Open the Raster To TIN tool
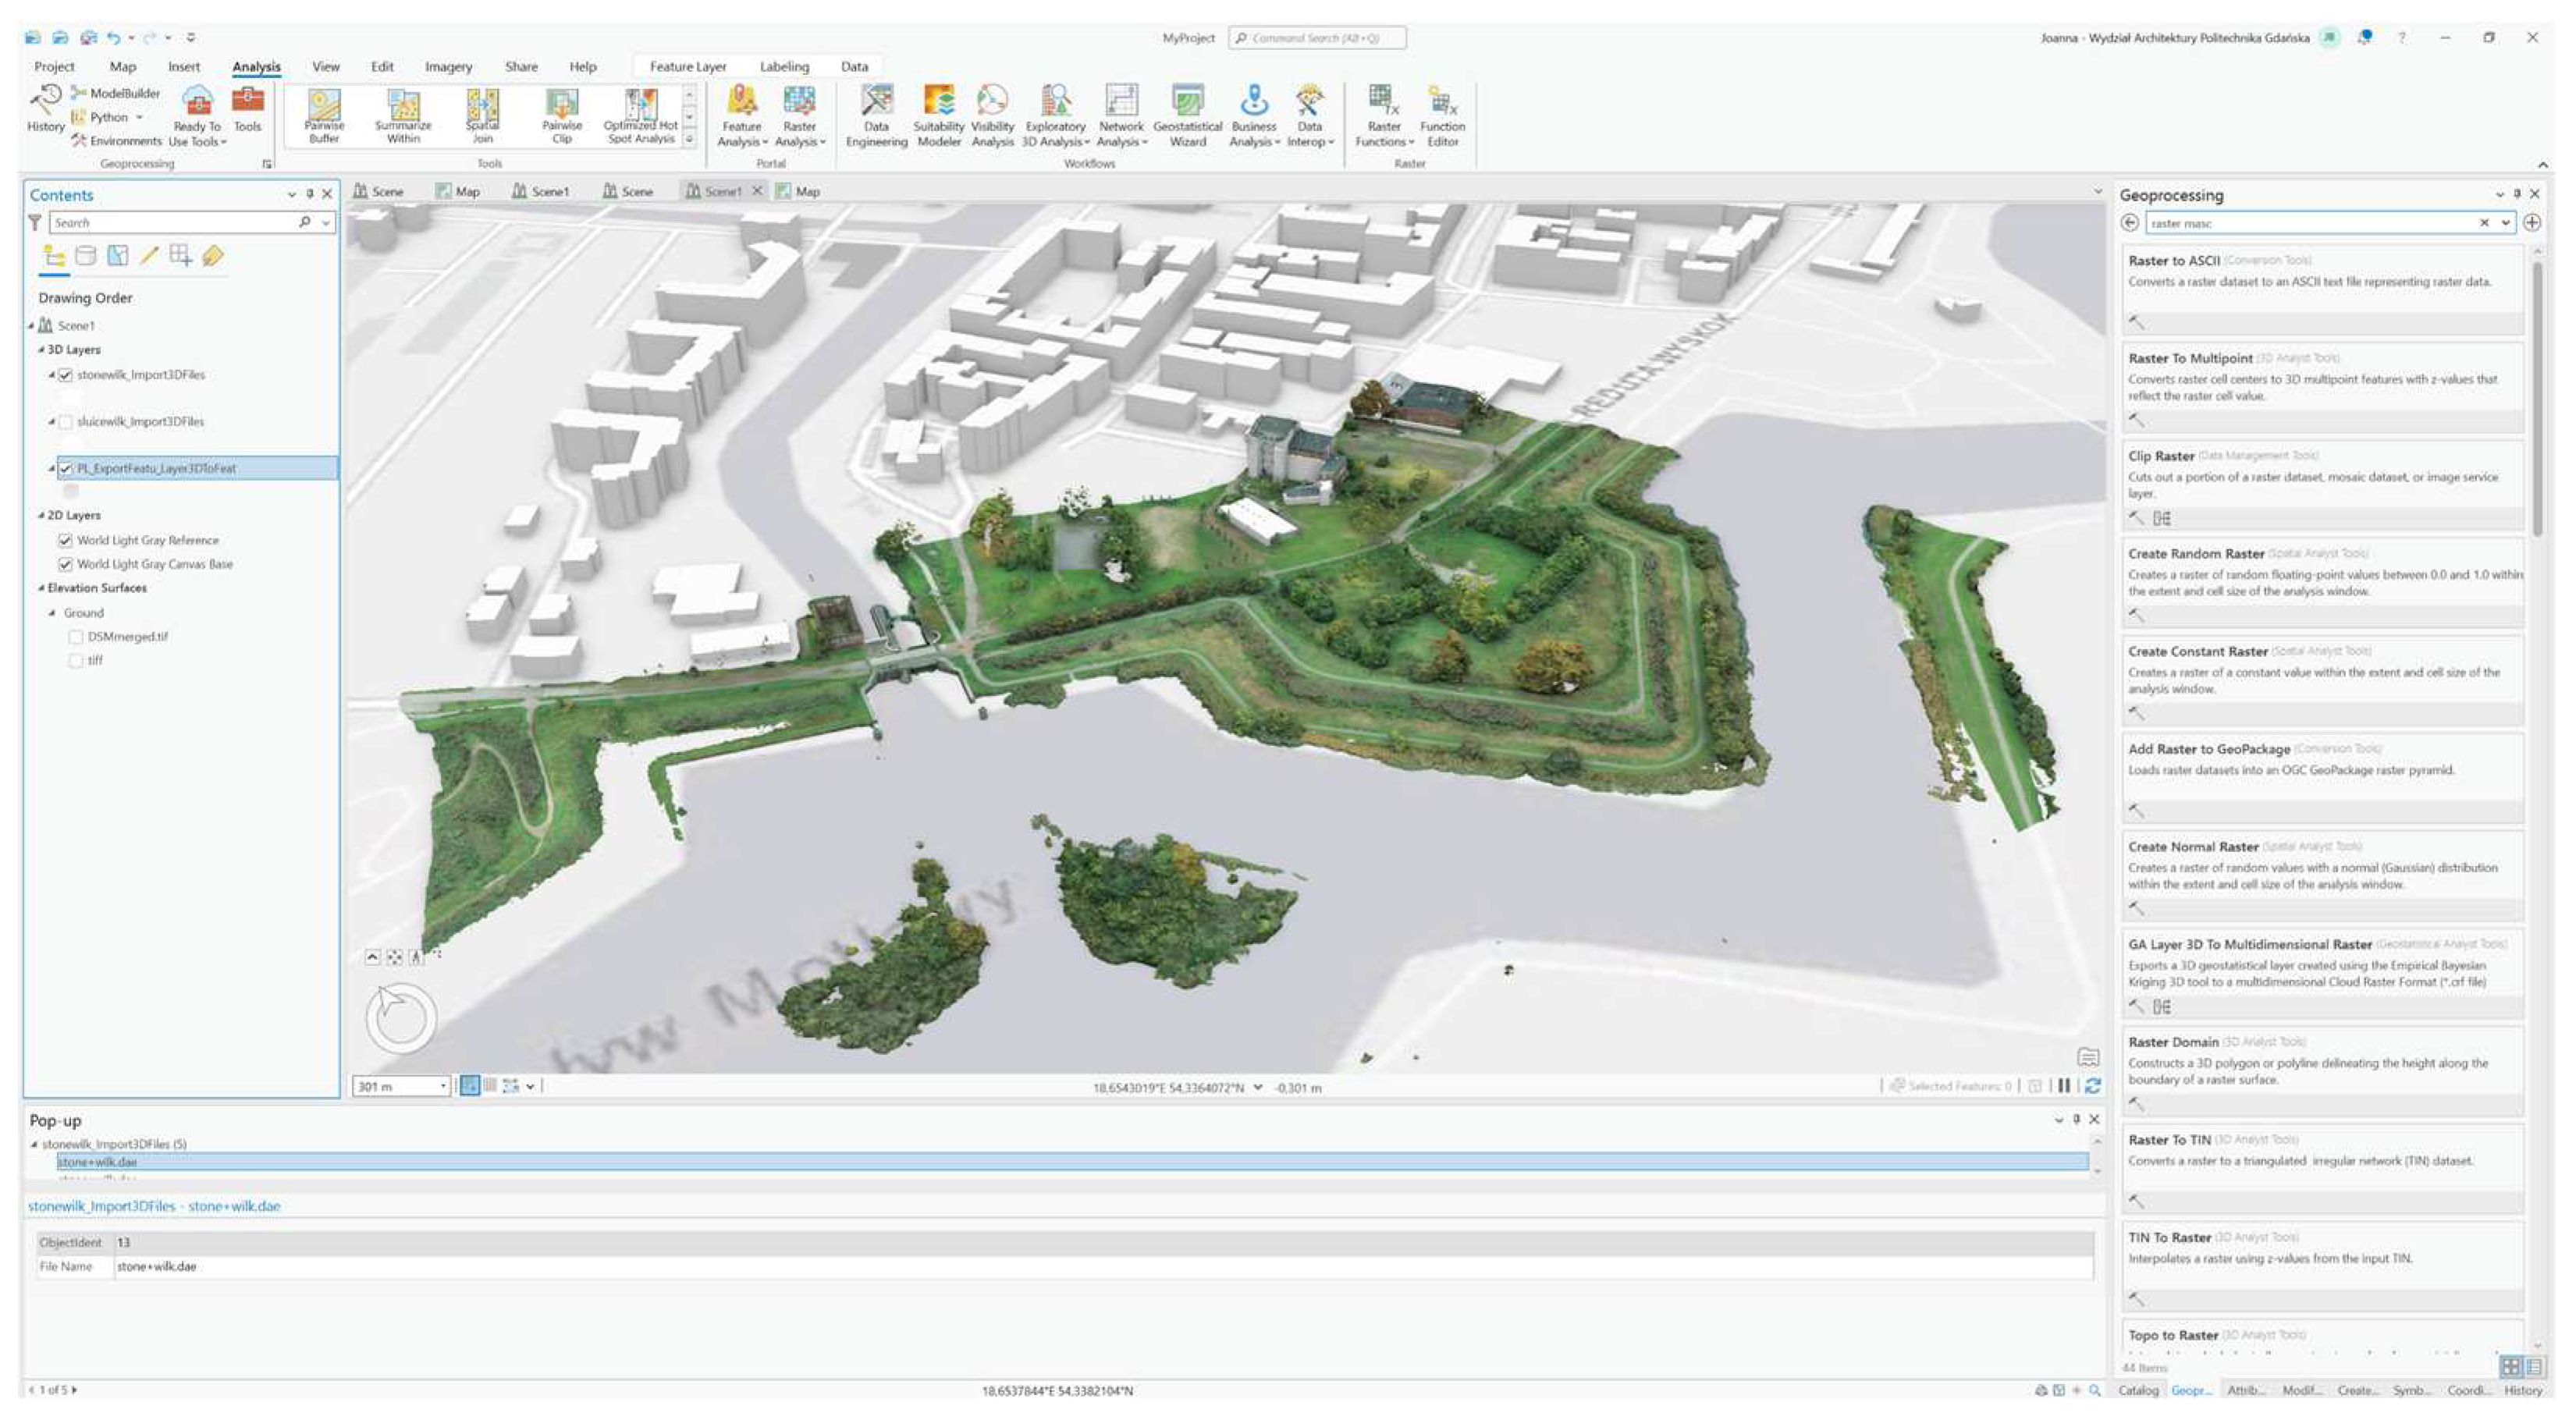The image size is (2576, 1420). pyautogui.click(x=2169, y=1140)
